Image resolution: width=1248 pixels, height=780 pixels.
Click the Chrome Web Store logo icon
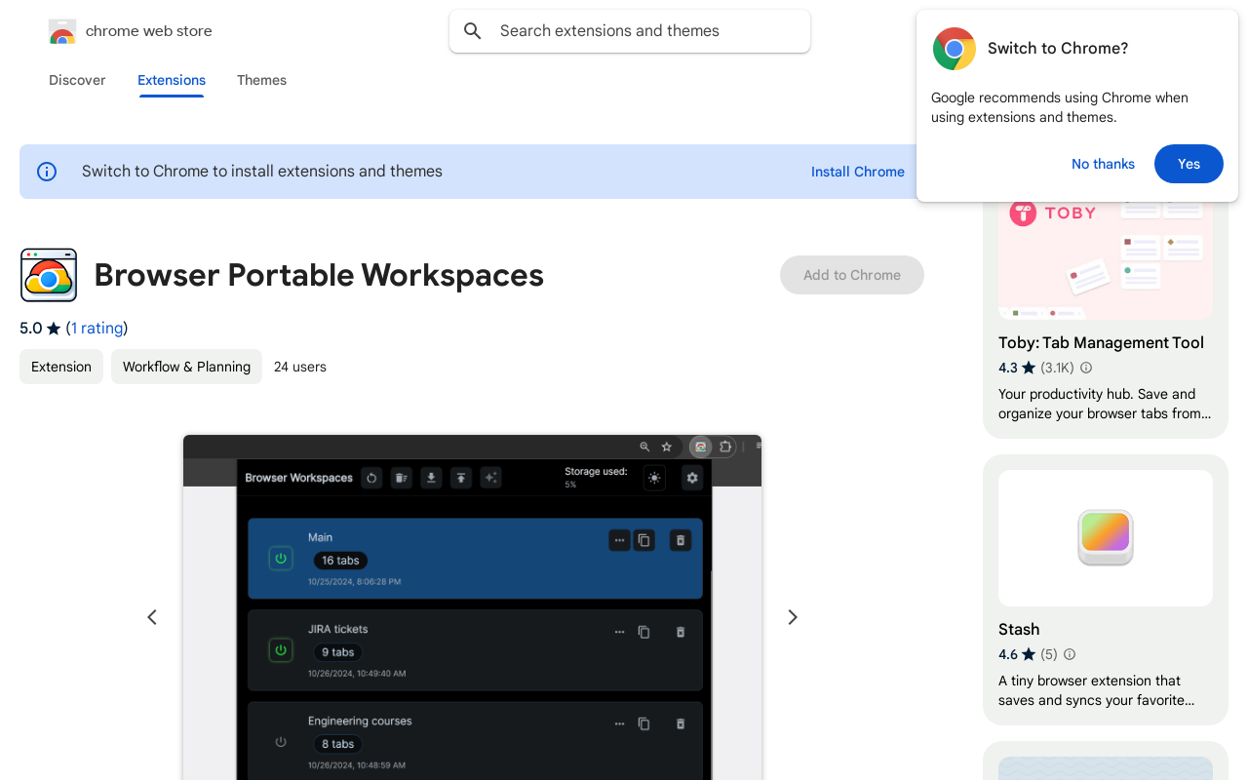(62, 31)
